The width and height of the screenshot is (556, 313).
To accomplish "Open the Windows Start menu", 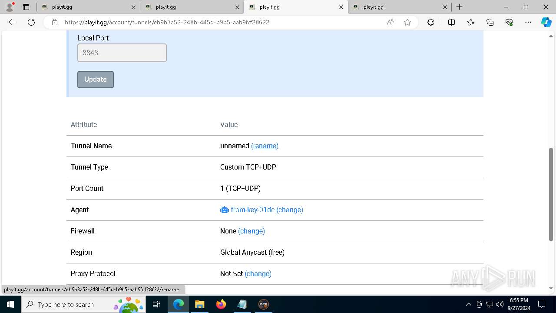I will (x=10, y=304).
